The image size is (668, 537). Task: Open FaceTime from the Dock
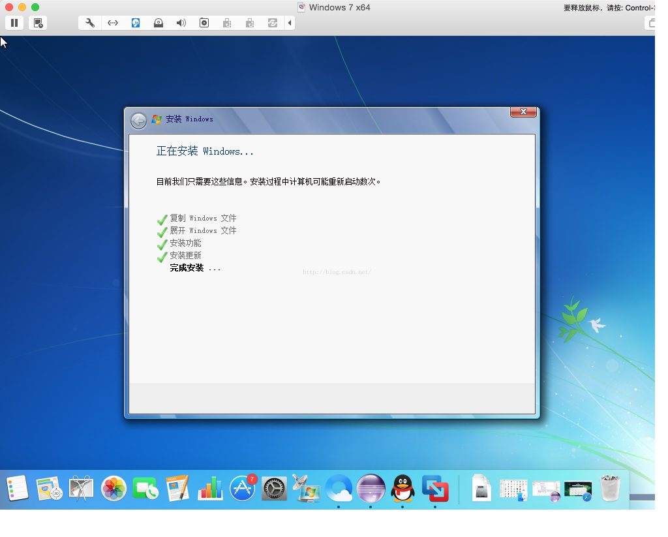(145, 489)
